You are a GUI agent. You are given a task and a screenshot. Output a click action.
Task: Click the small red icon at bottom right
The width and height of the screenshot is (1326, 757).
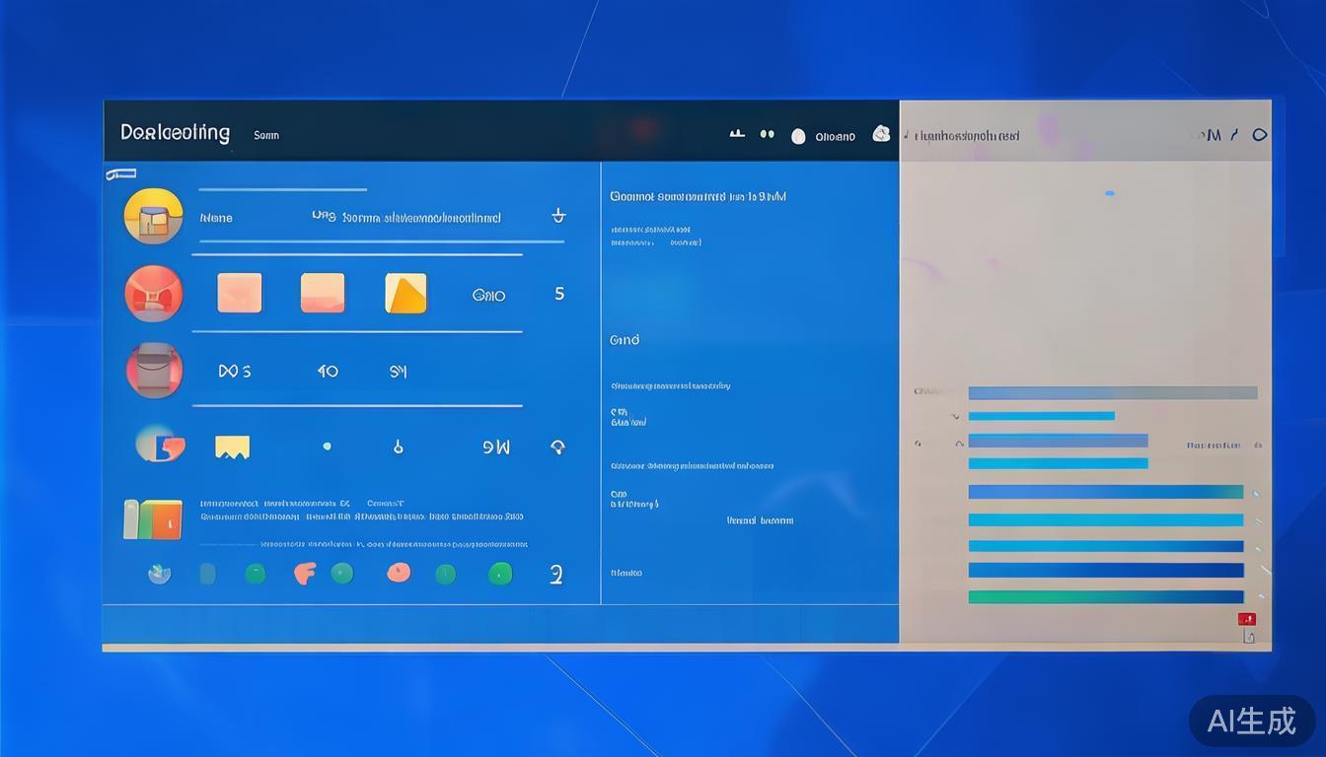(x=1247, y=620)
